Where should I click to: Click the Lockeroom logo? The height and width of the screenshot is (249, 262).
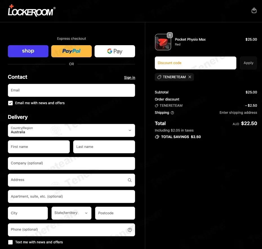point(32,10)
